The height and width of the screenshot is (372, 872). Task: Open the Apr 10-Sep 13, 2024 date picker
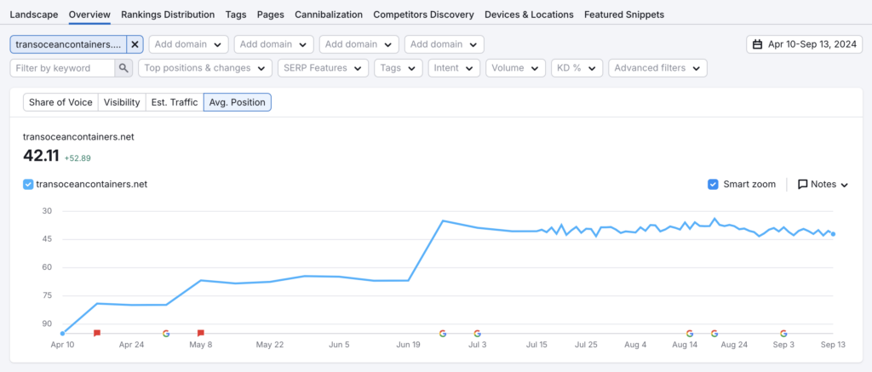coord(805,44)
